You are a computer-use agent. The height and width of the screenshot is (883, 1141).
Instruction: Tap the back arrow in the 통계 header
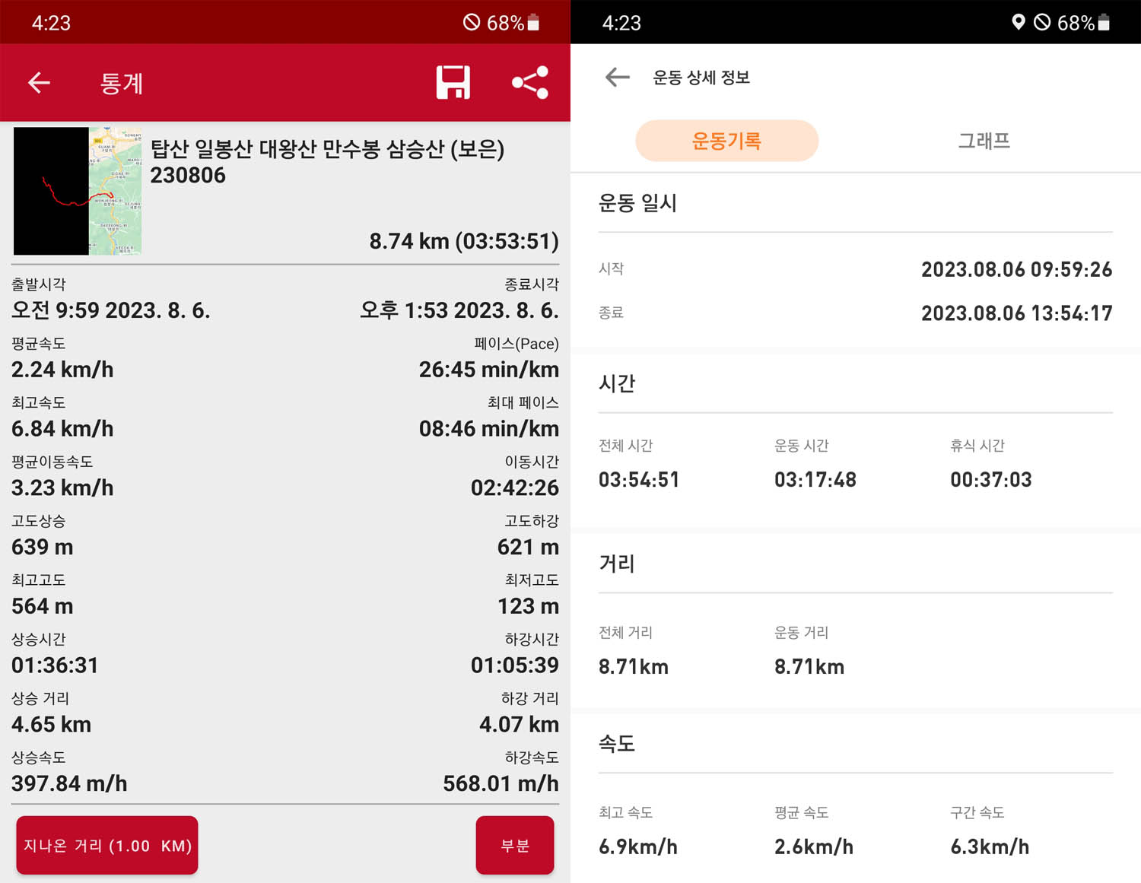tap(39, 82)
